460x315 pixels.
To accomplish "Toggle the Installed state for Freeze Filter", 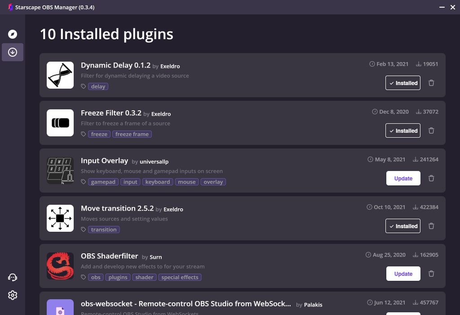I will pos(403,130).
